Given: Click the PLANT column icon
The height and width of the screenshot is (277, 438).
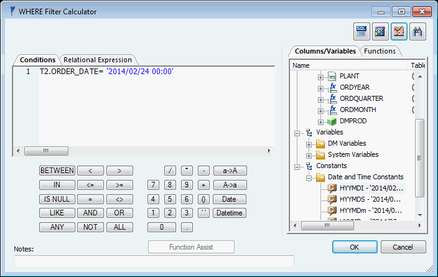Looking at the screenshot, I should [x=332, y=77].
